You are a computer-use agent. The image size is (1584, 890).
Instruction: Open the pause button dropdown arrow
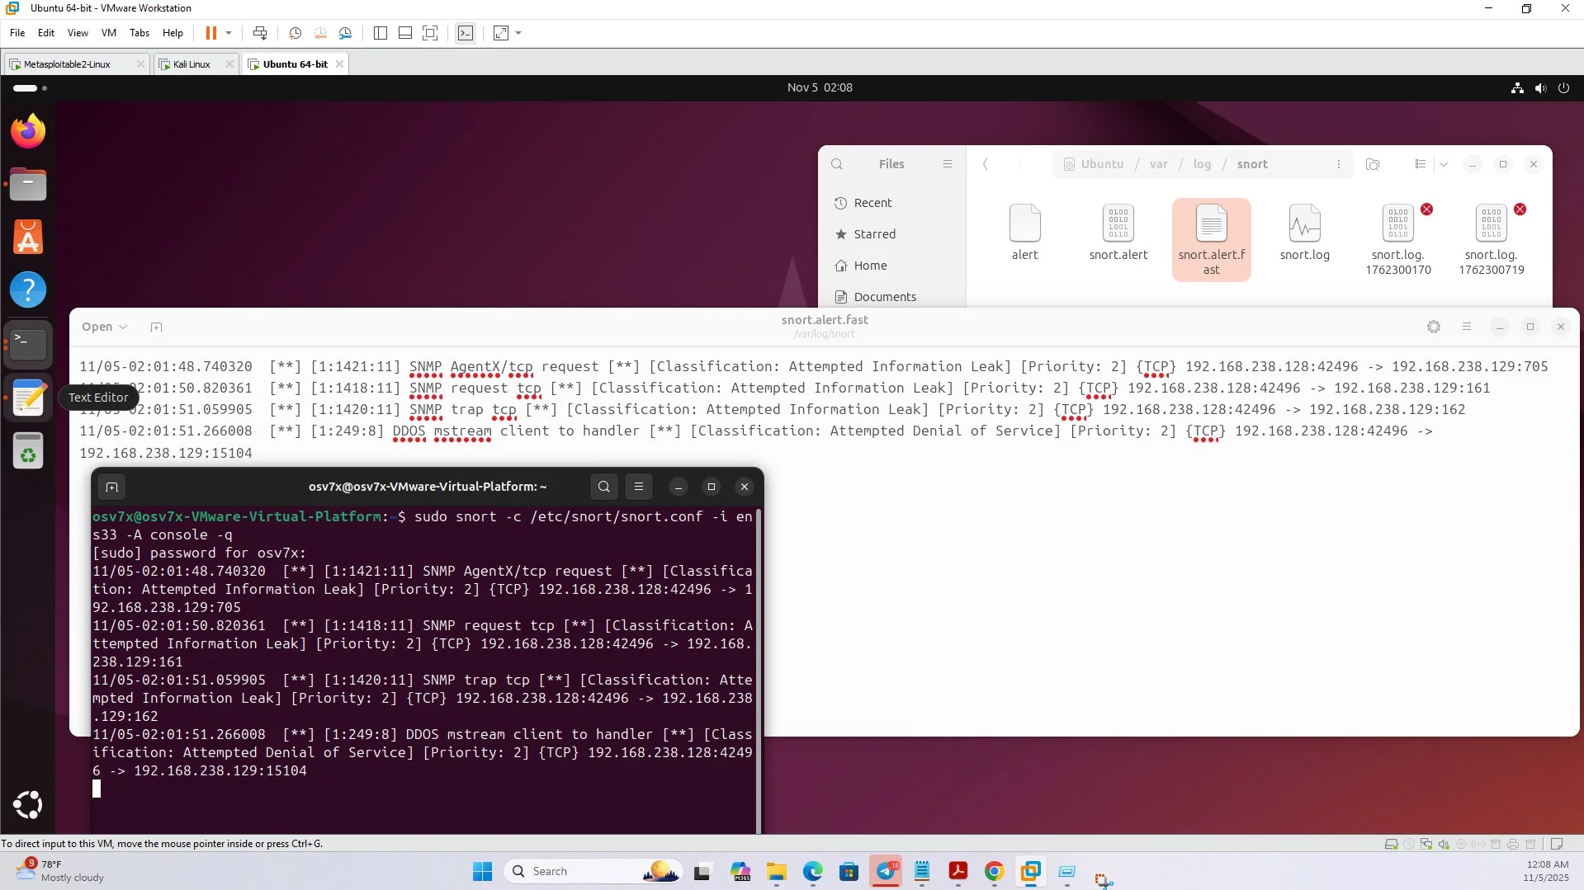(x=228, y=33)
